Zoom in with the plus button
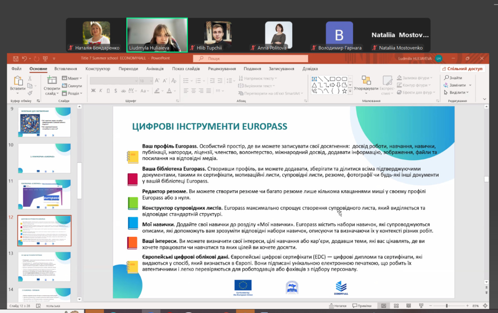Viewport: 498px width, 313px height. 466,306
